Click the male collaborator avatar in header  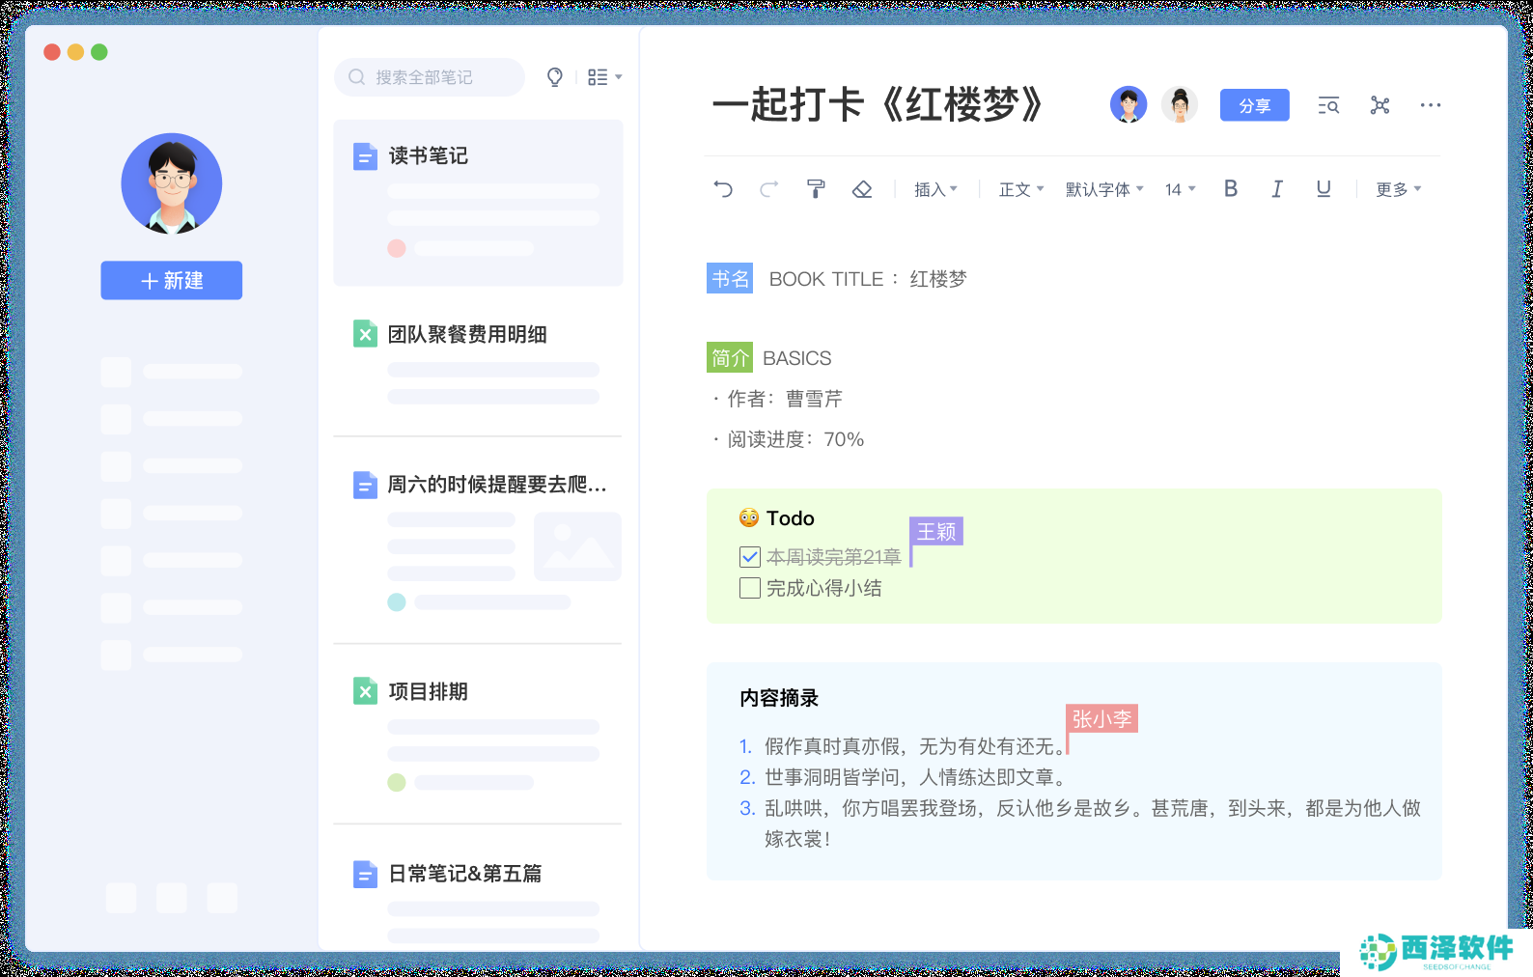[x=1129, y=104]
